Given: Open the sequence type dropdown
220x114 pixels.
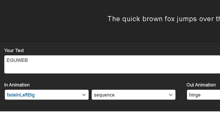Looking at the screenshot, I should click(133, 95).
